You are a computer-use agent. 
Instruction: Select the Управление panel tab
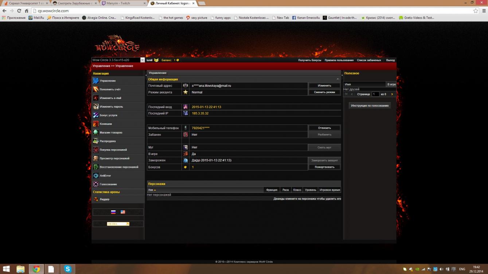(x=157, y=73)
